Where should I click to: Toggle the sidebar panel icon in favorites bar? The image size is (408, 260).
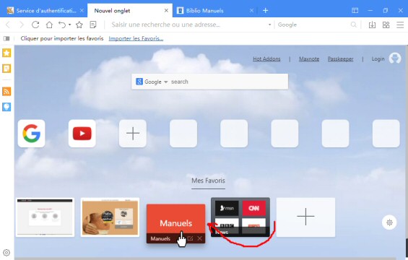coord(6,38)
